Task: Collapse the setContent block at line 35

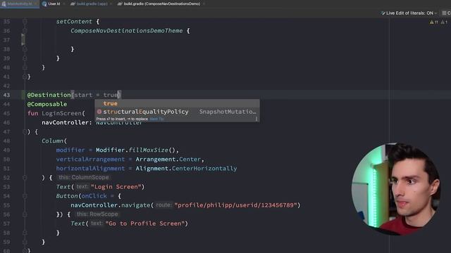Action: pos(25,22)
